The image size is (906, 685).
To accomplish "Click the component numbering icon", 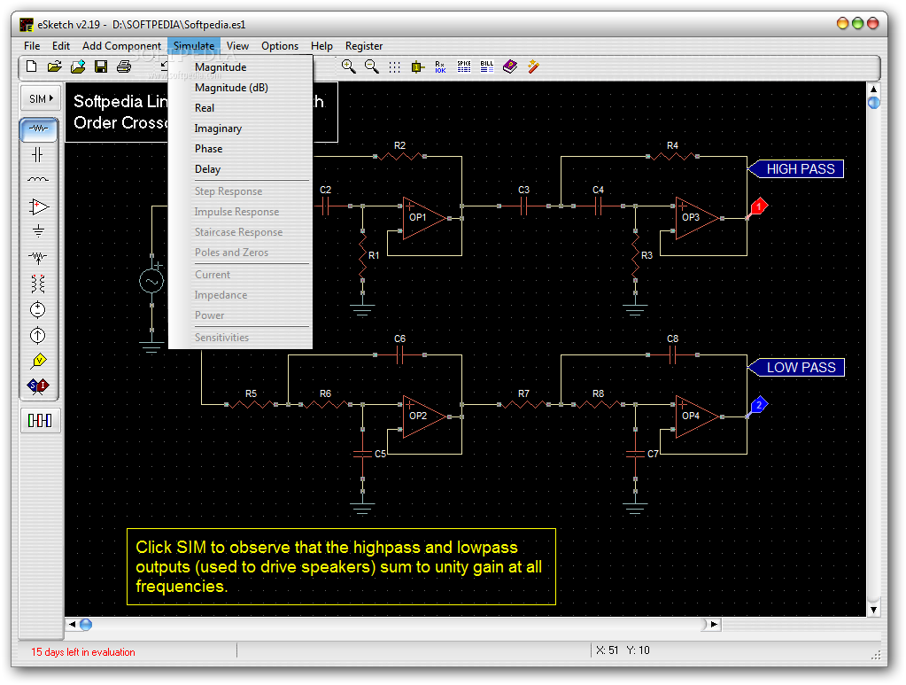I will 417,67.
